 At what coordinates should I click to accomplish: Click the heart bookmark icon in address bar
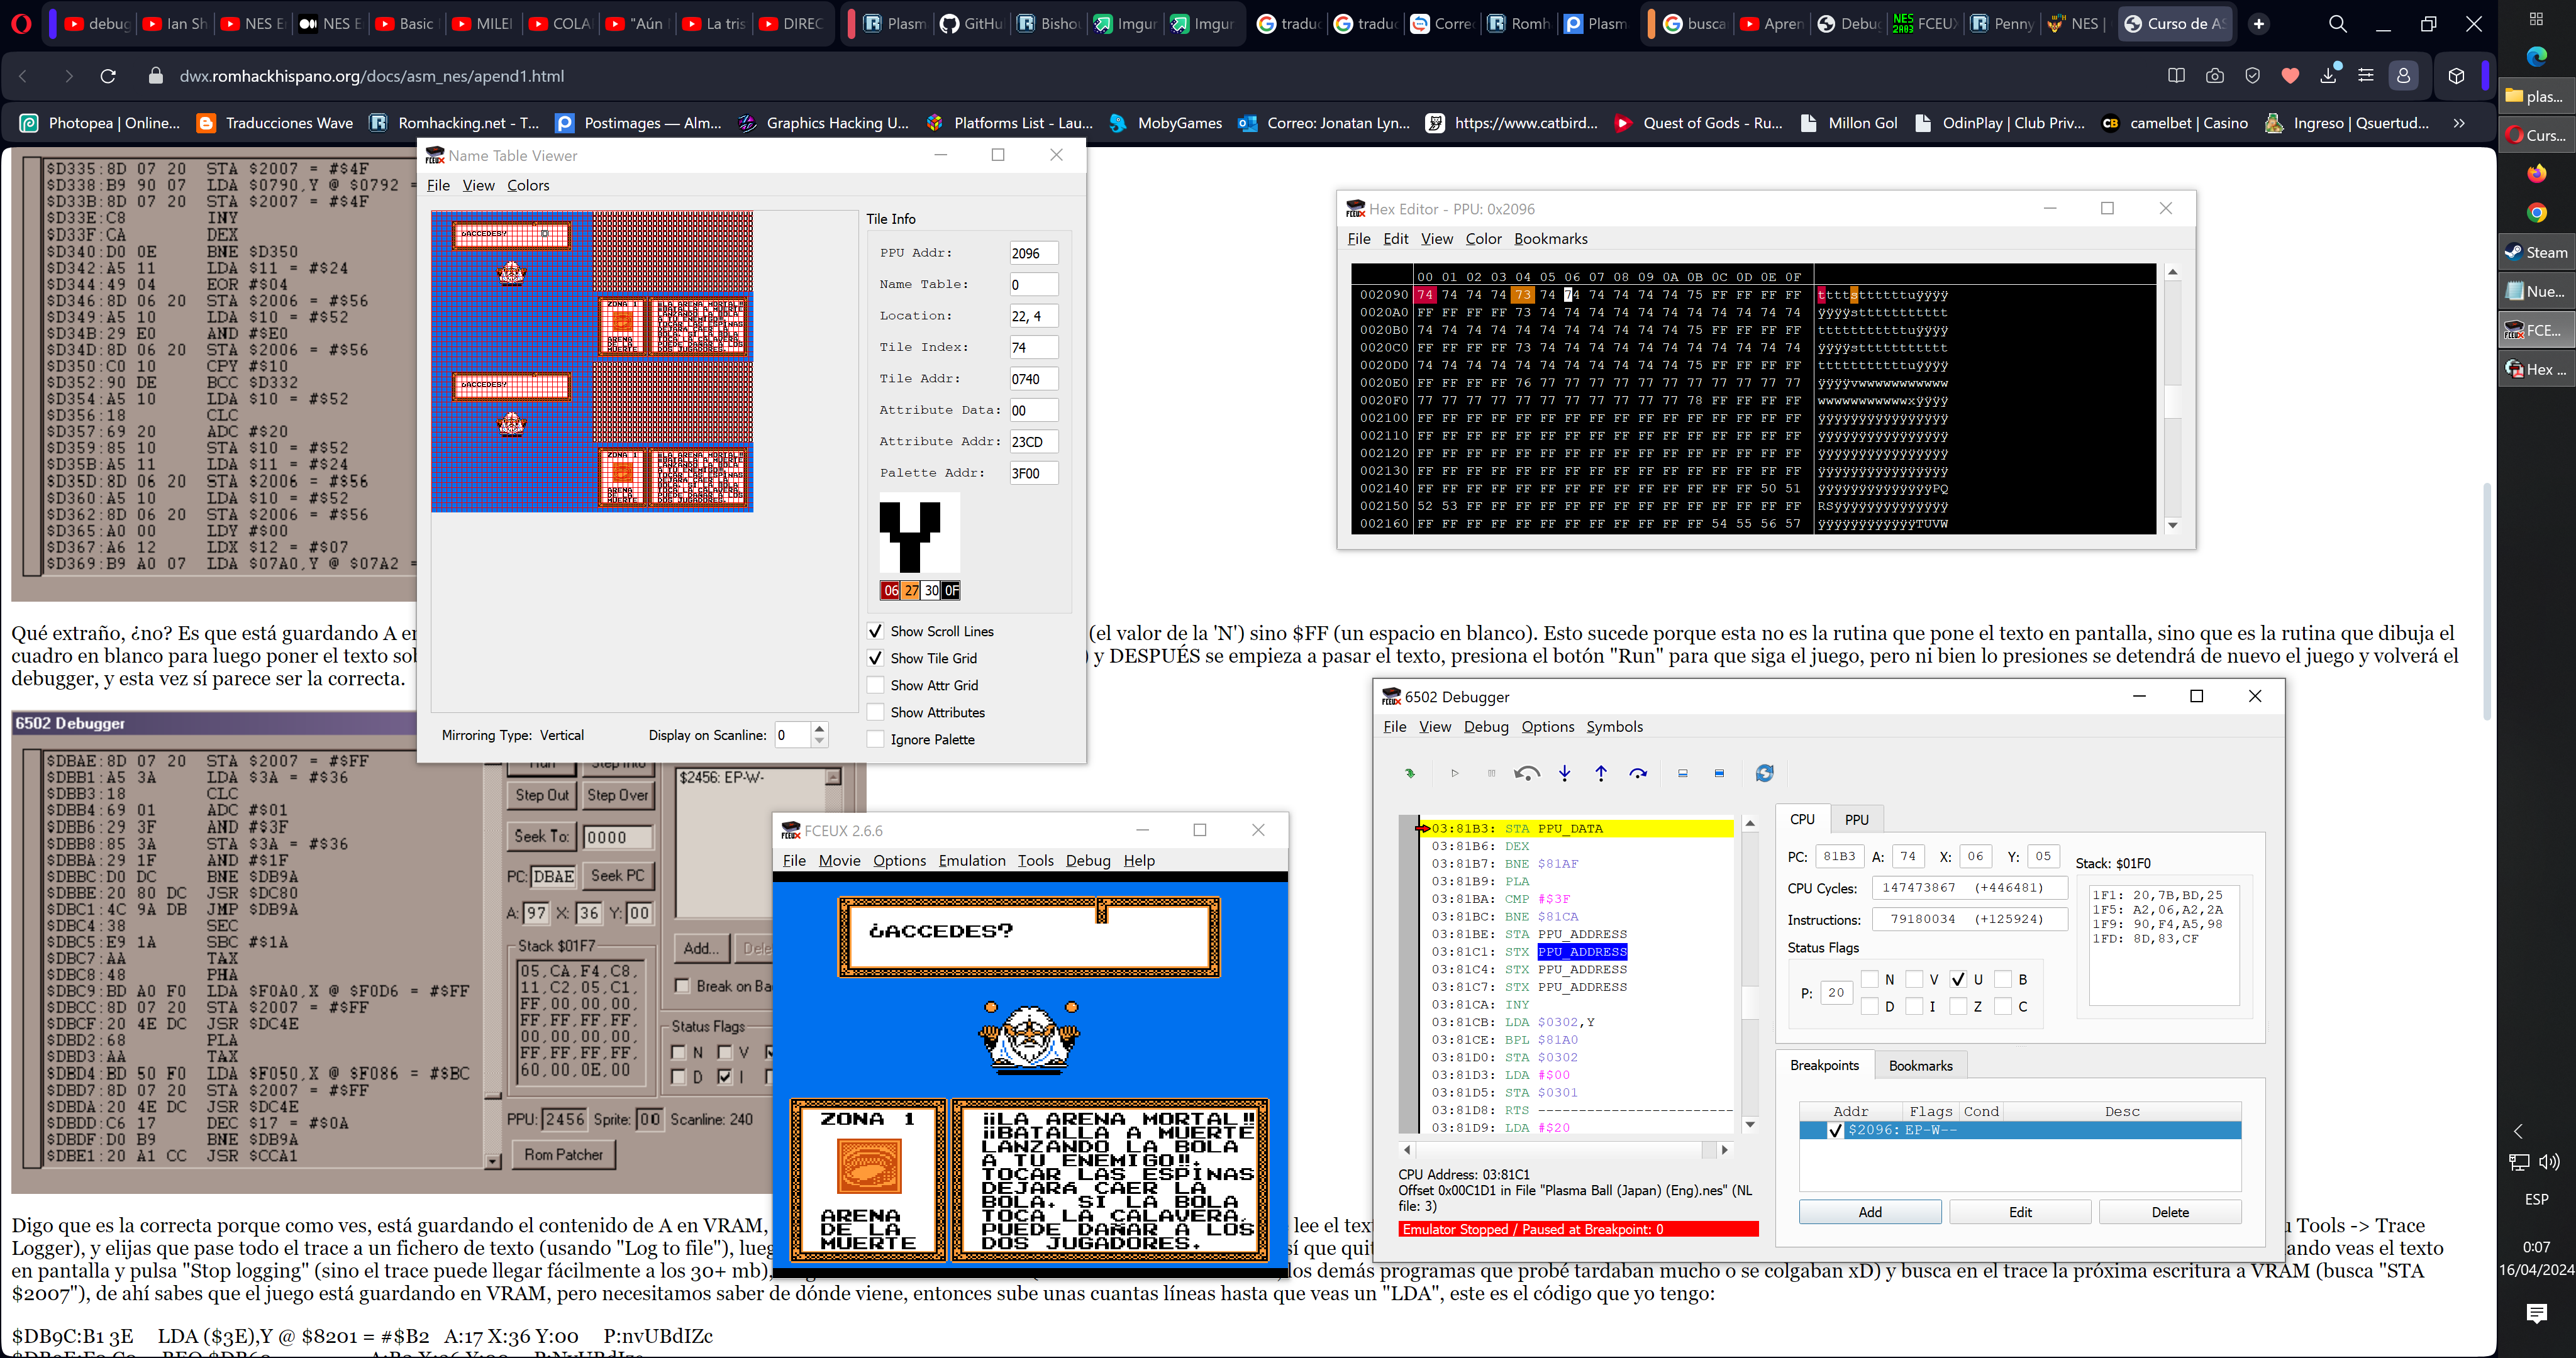point(2290,76)
